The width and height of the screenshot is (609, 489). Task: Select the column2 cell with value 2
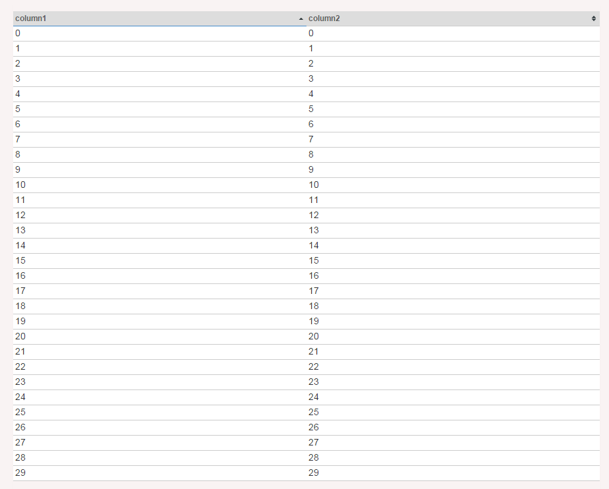pyautogui.click(x=453, y=64)
